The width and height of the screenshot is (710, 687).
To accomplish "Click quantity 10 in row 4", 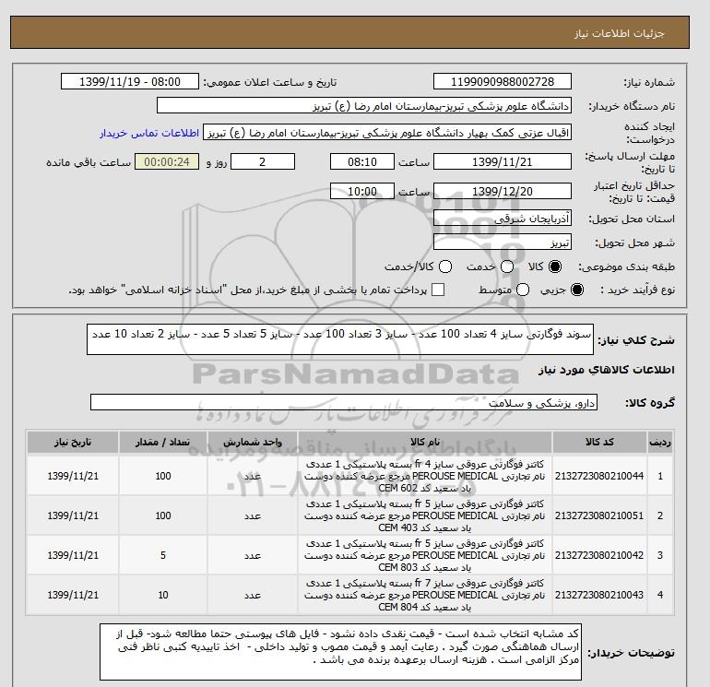I will [x=163, y=595].
